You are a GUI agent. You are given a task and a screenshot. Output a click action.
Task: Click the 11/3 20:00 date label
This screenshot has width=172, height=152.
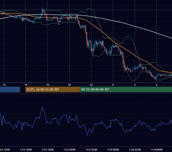[x=70, y=150]
